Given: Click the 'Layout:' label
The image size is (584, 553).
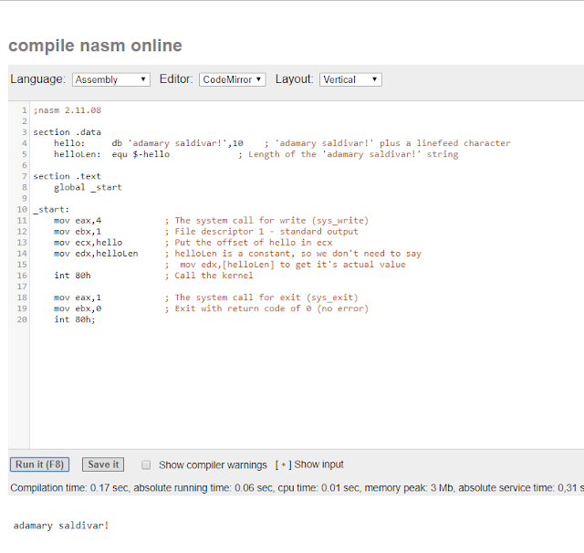Looking at the screenshot, I should tap(294, 79).
